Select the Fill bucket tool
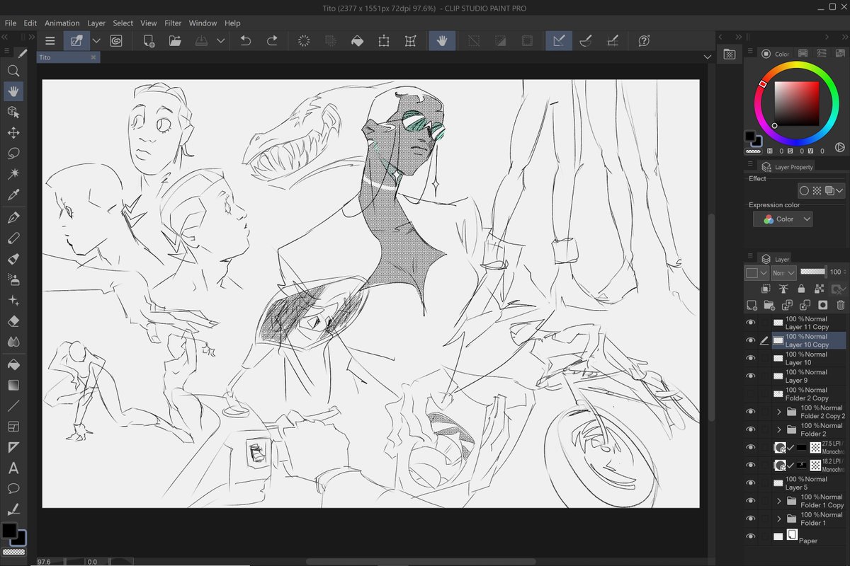 (x=13, y=365)
